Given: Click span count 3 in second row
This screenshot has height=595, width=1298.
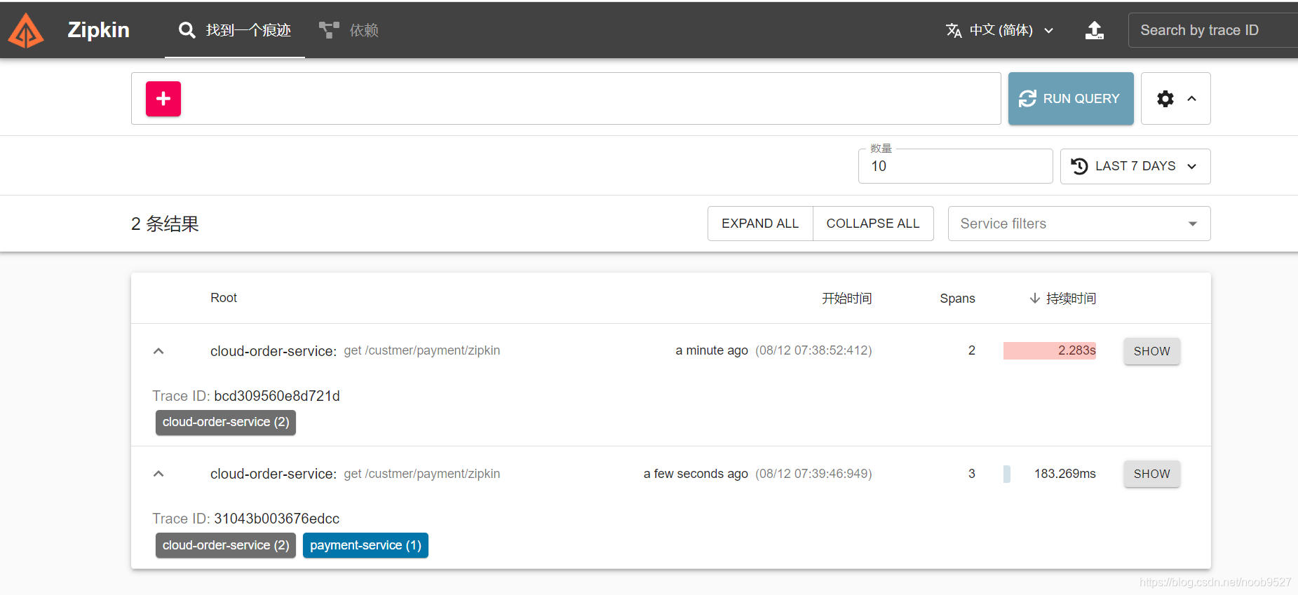Looking at the screenshot, I should tap(972, 474).
